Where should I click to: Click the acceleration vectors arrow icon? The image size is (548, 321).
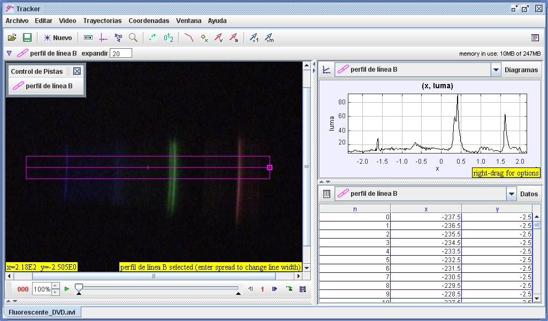coord(233,38)
